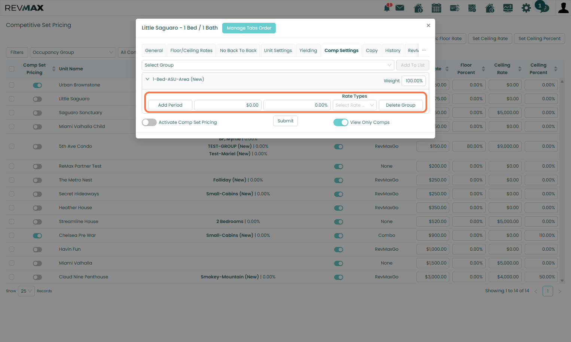Viewport: 571px width, 342px height.
Task: Open the settings gear icon
Action: 526,8
